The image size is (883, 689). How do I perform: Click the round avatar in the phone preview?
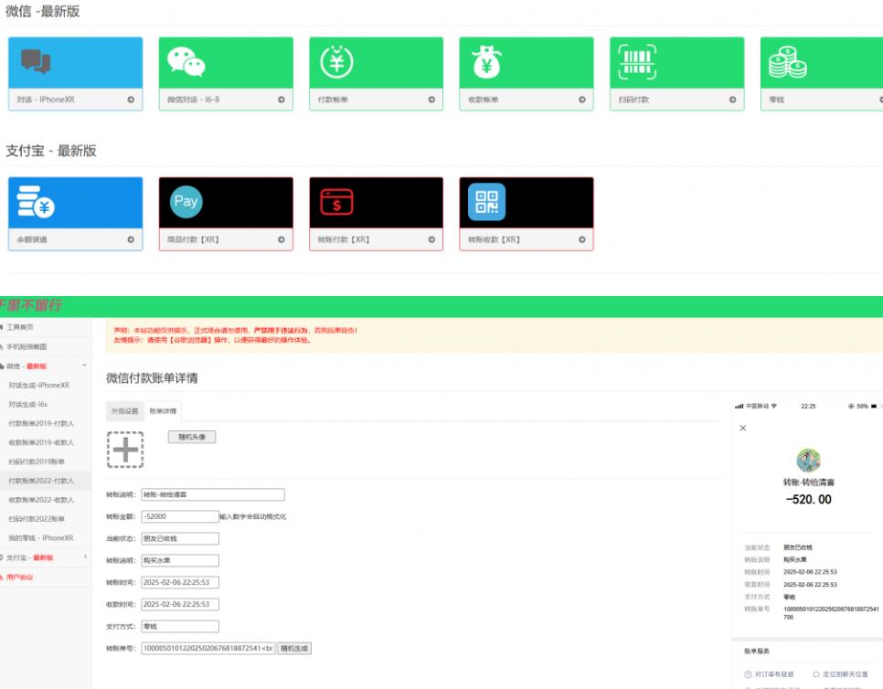coord(808,460)
